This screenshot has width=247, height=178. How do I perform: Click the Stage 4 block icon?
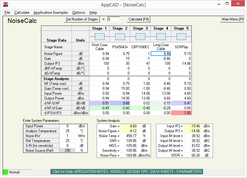161,37
